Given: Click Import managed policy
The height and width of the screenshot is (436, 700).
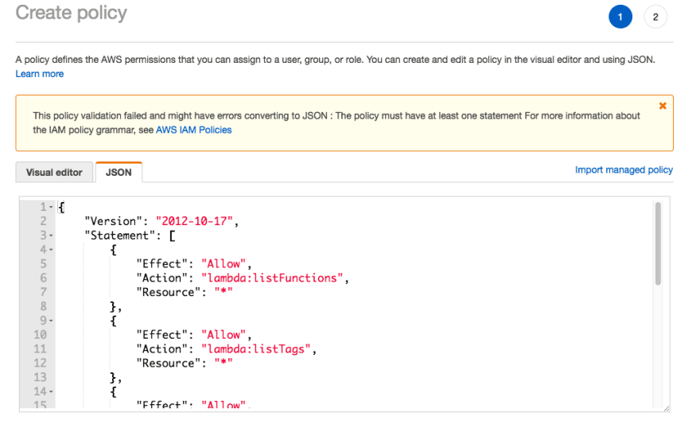Looking at the screenshot, I should coord(624,169).
